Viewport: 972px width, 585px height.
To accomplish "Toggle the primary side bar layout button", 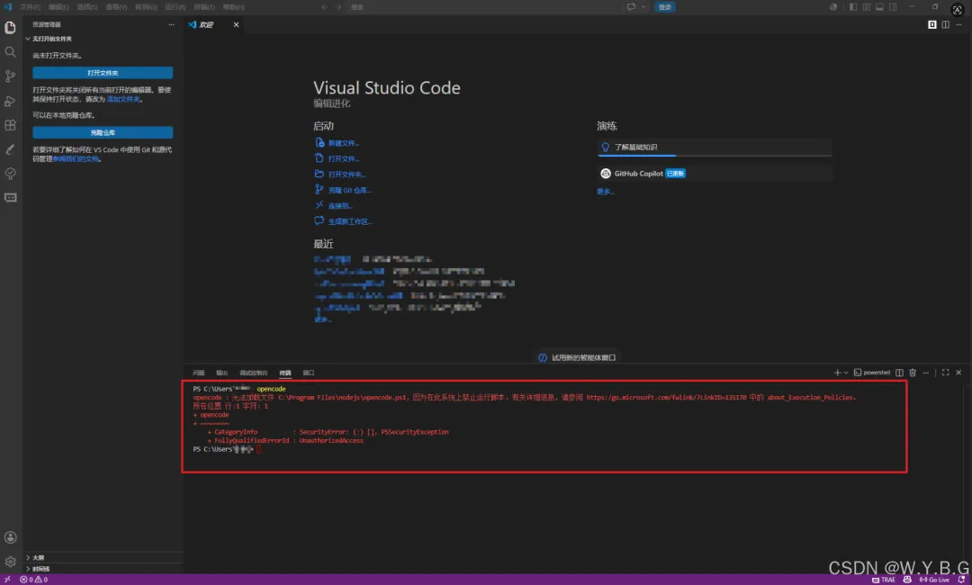I will (x=853, y=7).
